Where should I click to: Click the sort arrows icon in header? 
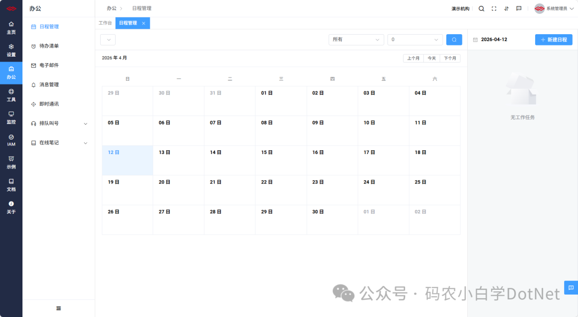pyautogui.click(x=506, y=9)
